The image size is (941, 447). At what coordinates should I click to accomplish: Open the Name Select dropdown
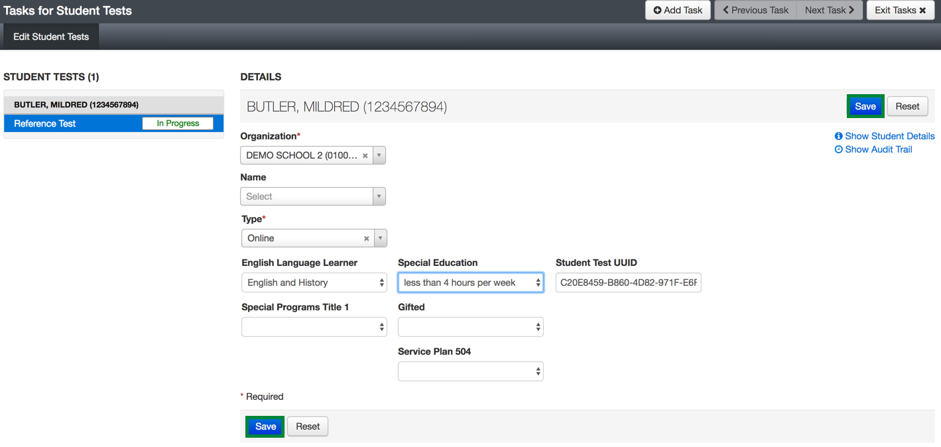click(313, 196)
